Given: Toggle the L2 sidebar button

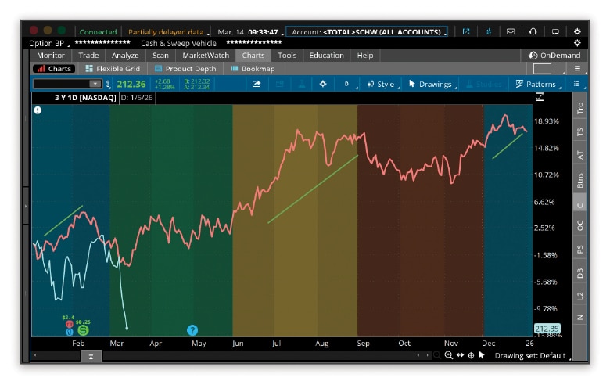Looking at the screenshot, I should 580,296.
